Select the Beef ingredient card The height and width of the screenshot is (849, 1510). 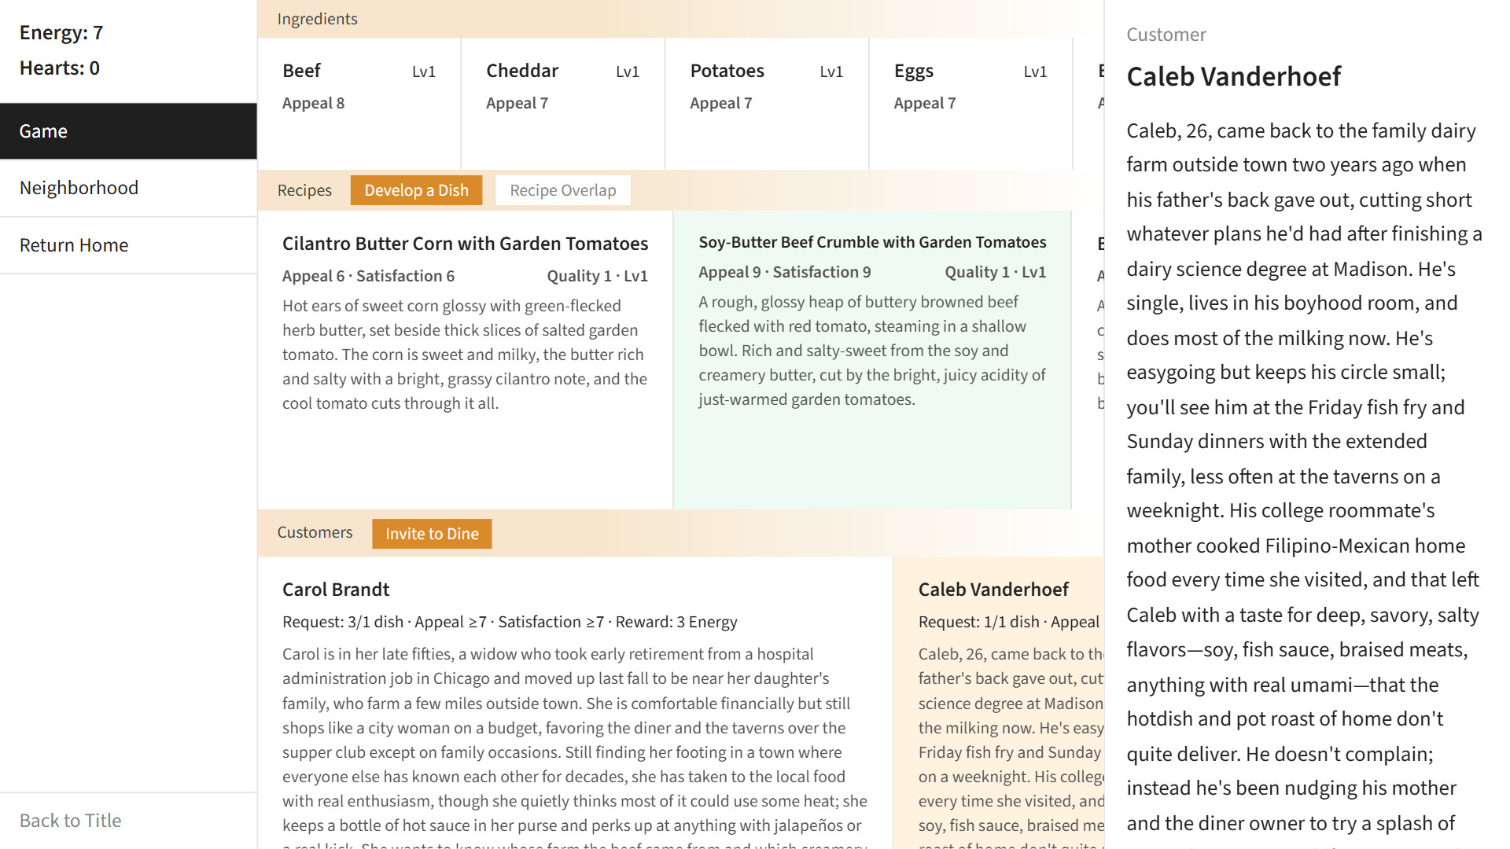click(x=359, y=104)
